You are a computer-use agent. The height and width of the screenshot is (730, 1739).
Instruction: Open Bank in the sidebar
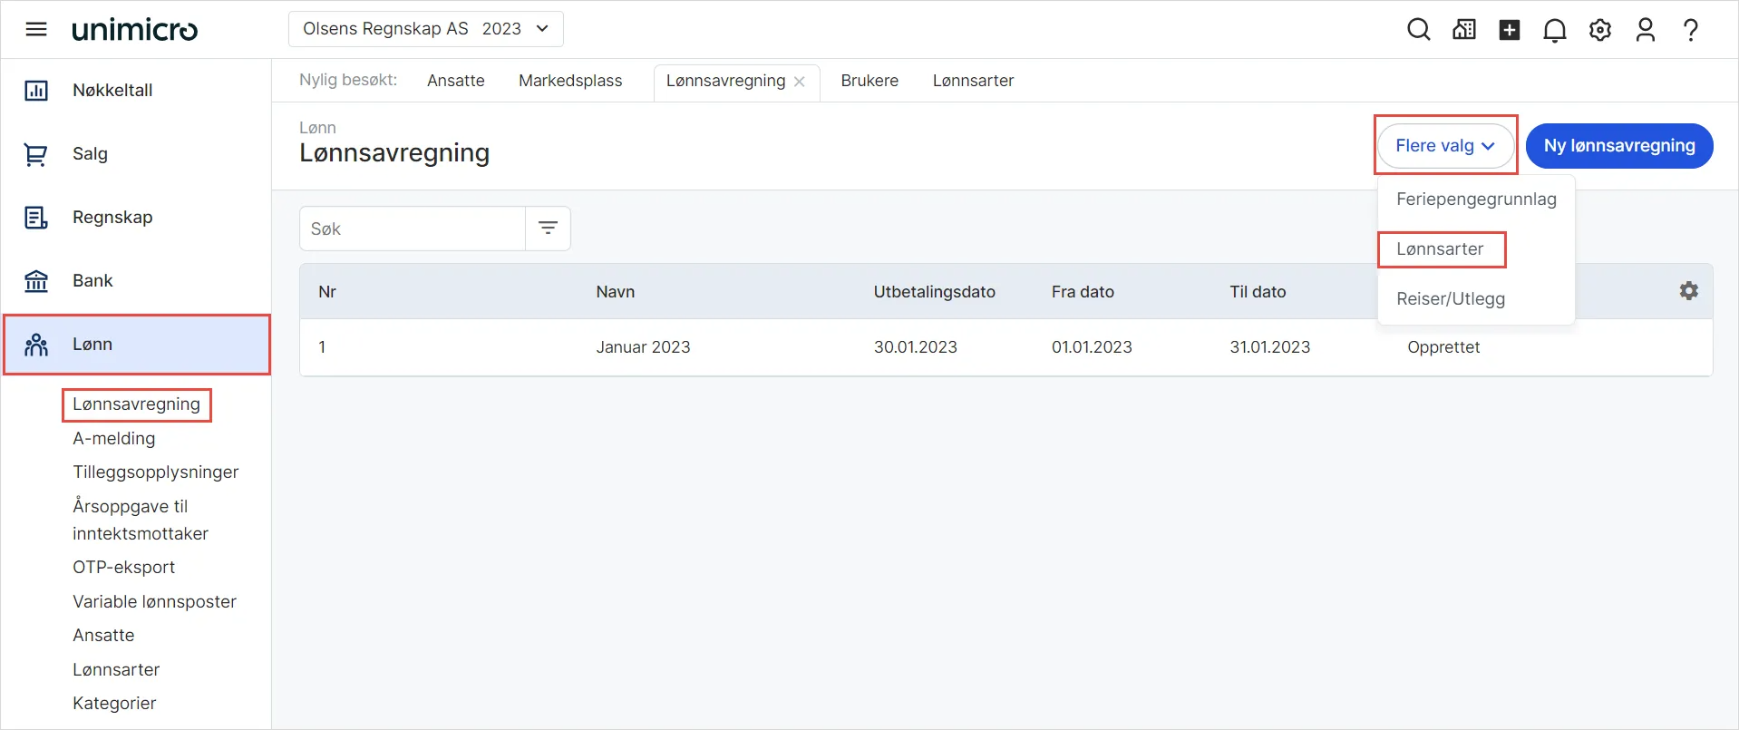pyautogui.click(x=92, y=281)
